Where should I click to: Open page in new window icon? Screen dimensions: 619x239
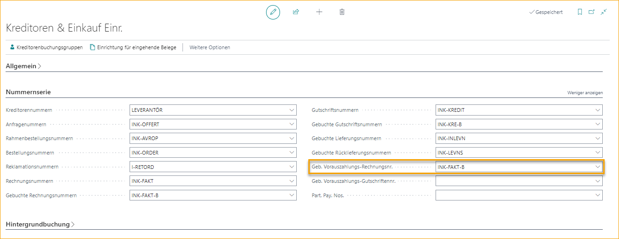(592, 12)
